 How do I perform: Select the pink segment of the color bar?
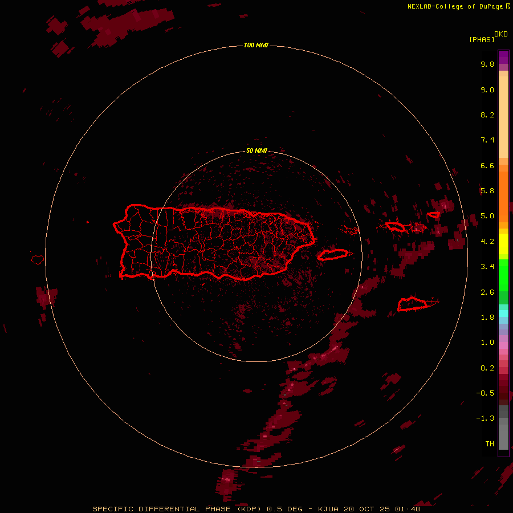point(503,345)
